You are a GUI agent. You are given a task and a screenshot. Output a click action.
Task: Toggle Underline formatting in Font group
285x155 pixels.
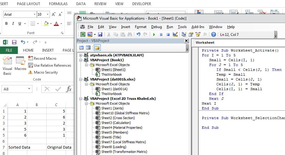coord(20,23)
